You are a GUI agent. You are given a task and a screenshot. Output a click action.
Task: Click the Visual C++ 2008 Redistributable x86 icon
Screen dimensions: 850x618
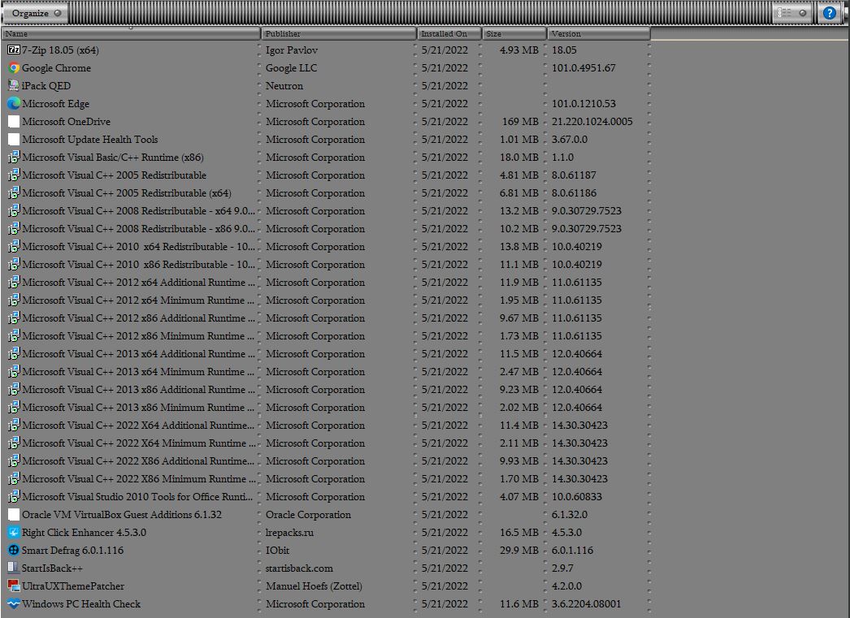point(14,228)
